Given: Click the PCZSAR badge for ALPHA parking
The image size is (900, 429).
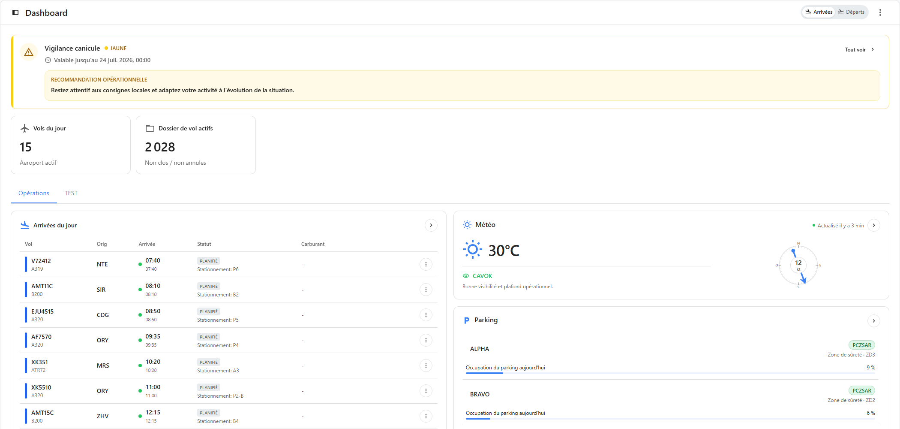Looking at the screenshot, I should [x=862, y=345].
